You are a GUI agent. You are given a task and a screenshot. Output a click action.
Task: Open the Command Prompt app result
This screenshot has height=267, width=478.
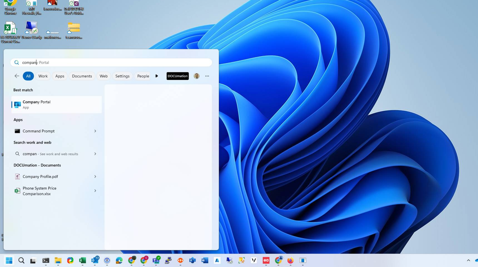click(x=52, y=131)
